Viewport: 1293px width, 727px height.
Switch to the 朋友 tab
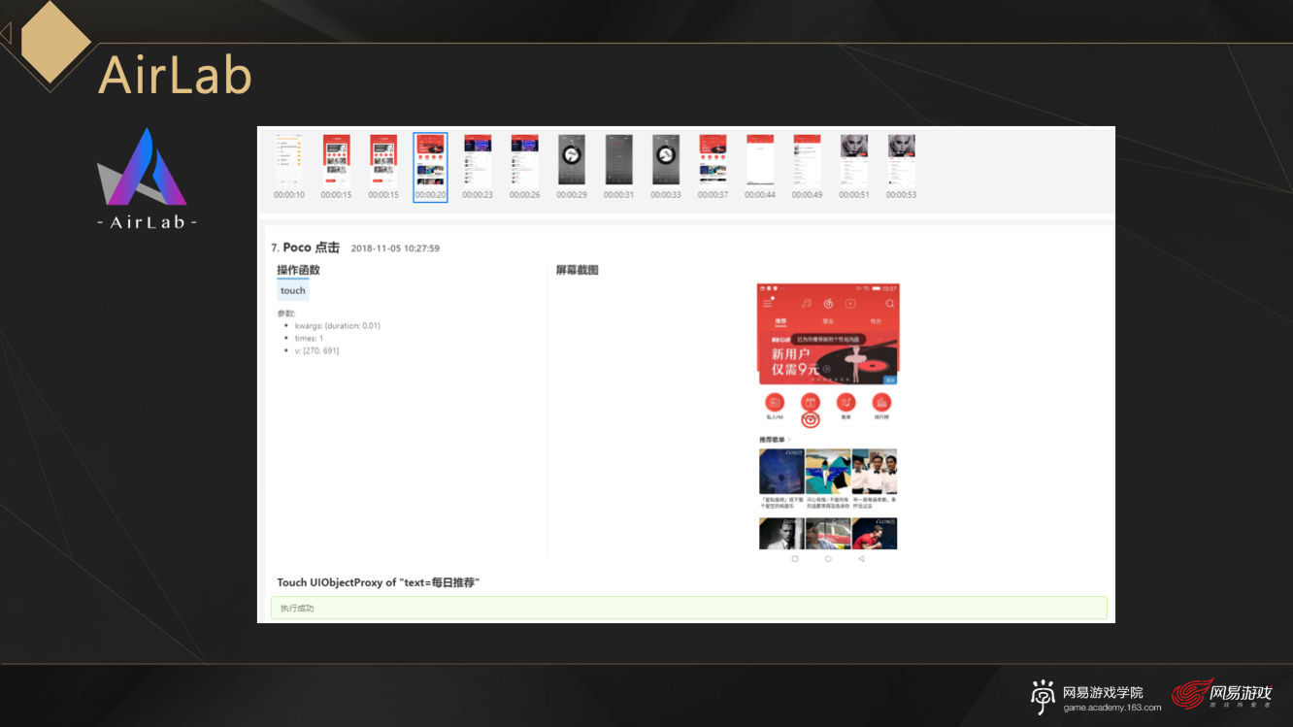coord(828,320)
